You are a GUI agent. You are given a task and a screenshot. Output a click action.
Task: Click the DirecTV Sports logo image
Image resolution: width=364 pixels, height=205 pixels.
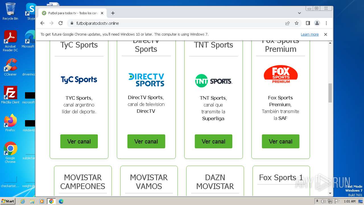(x=146, y=80)
